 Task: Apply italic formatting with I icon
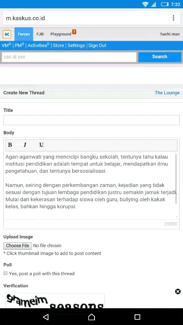pyautogui.click(x=25, y=145)
